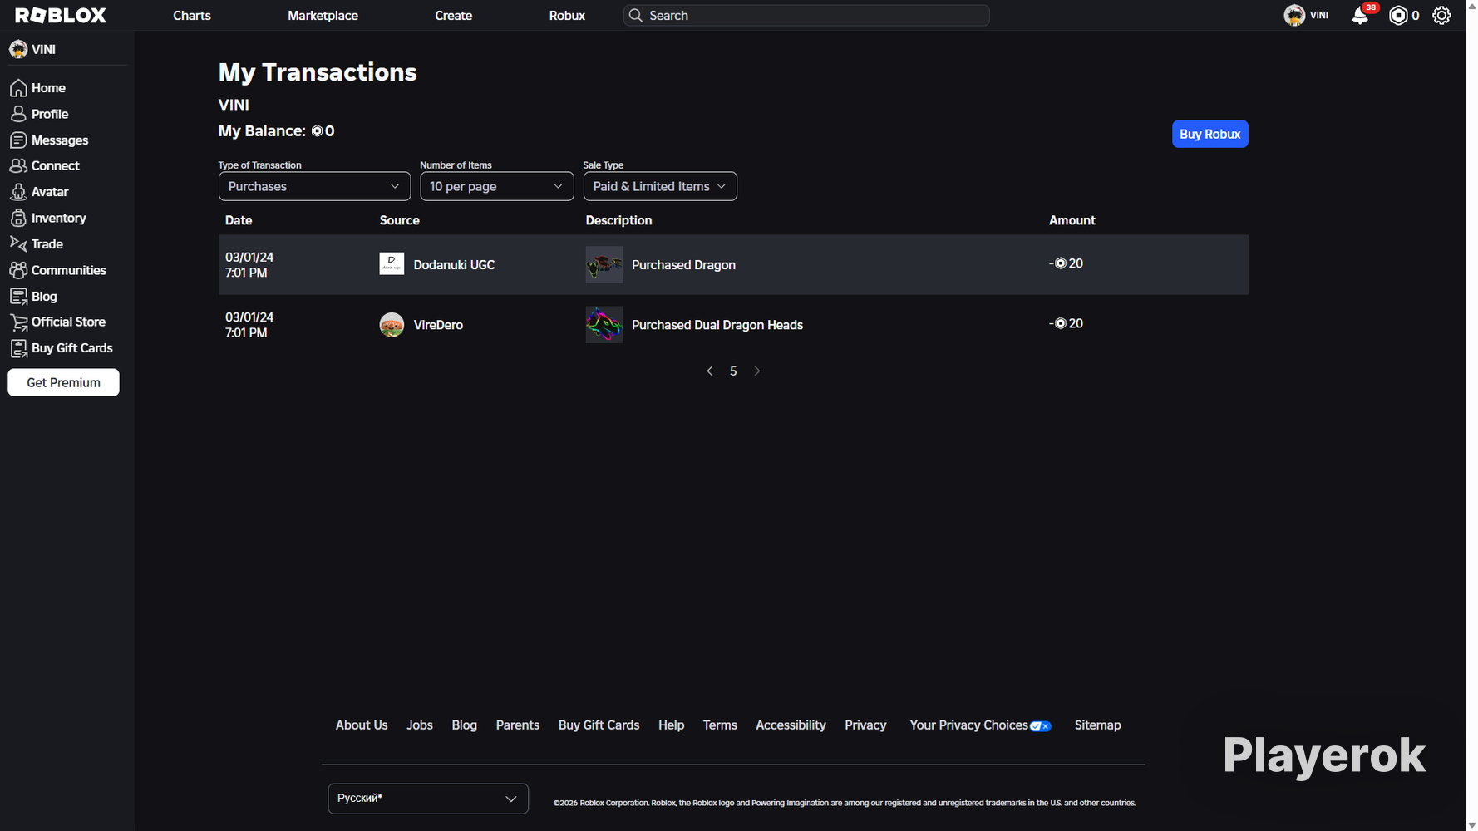The height and width of the screenshot is (831, 1478).
Task: Click the Get Premium button
Action: point(63,382)
